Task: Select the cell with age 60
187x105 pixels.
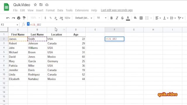Action: pos(76,57)
